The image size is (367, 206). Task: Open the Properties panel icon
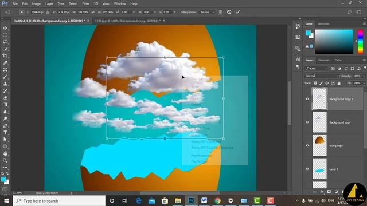coord(298,37)
